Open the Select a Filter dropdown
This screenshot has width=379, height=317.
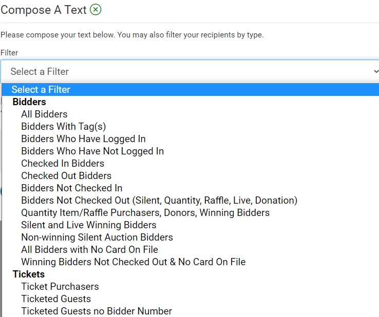click(185, 71)
